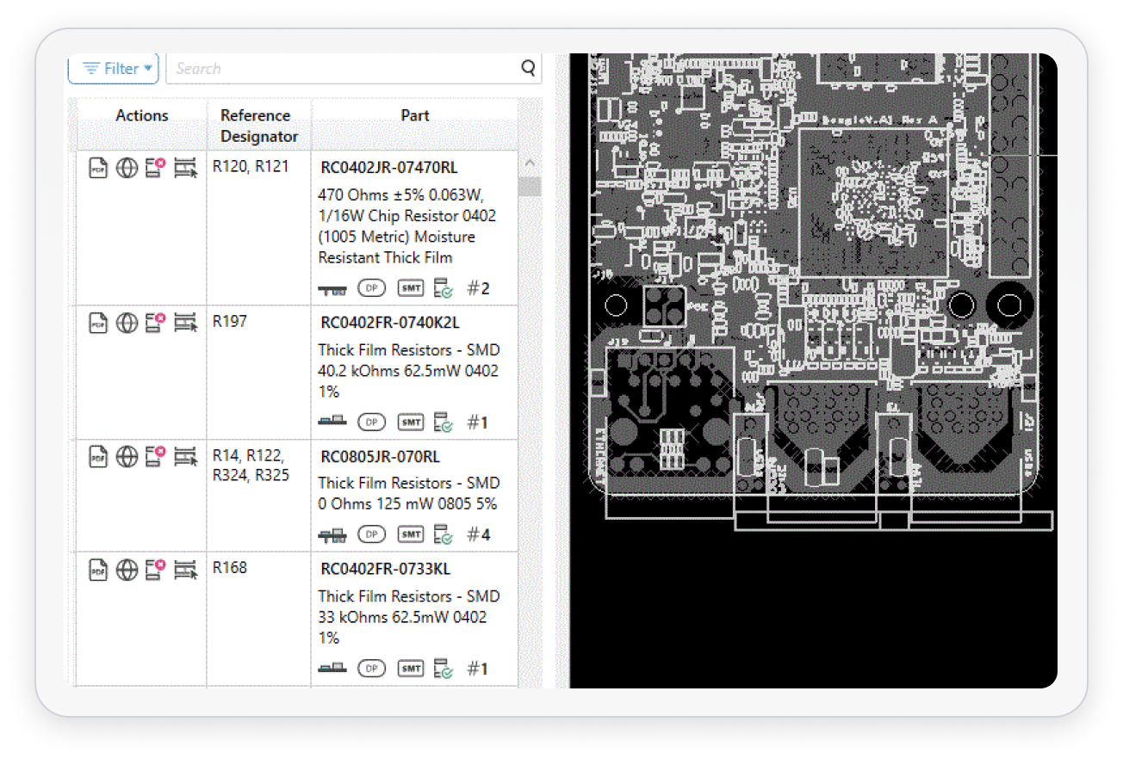
Task: Open web link globe for R14, R122 row
Action: (127, 457)
